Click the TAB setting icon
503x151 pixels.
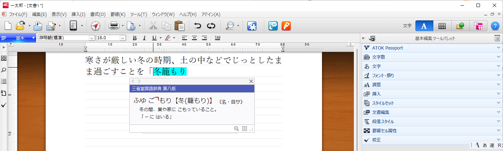(x=217, y=38)
